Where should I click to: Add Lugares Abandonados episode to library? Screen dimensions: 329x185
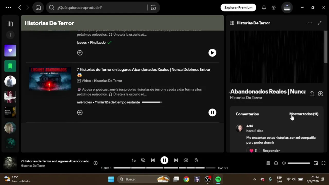point(80,112)
